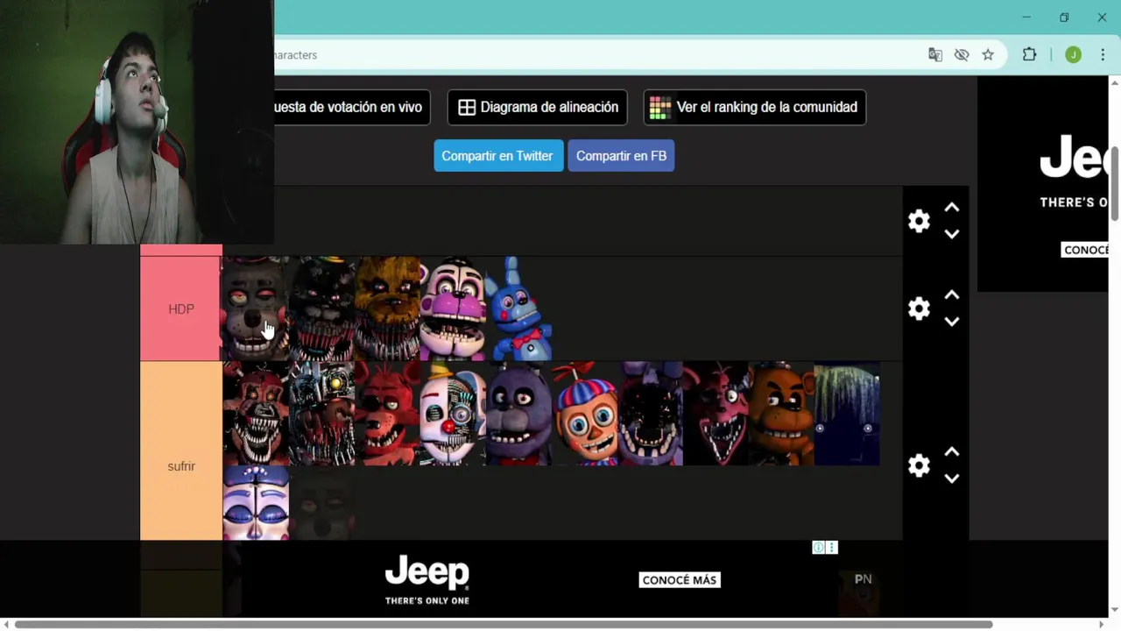Select blue Bon-Bon bunny thumbnail in HDP tier
This screenshot has height=631, width=1121.
click(518, 308)
